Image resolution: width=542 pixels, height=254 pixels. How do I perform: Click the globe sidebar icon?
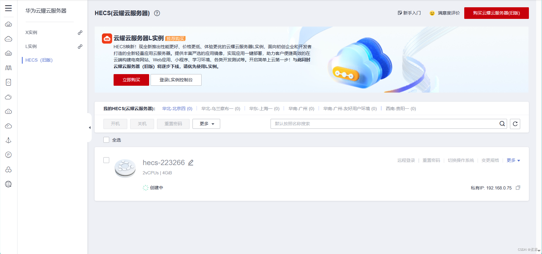click(x=8, y=184)
